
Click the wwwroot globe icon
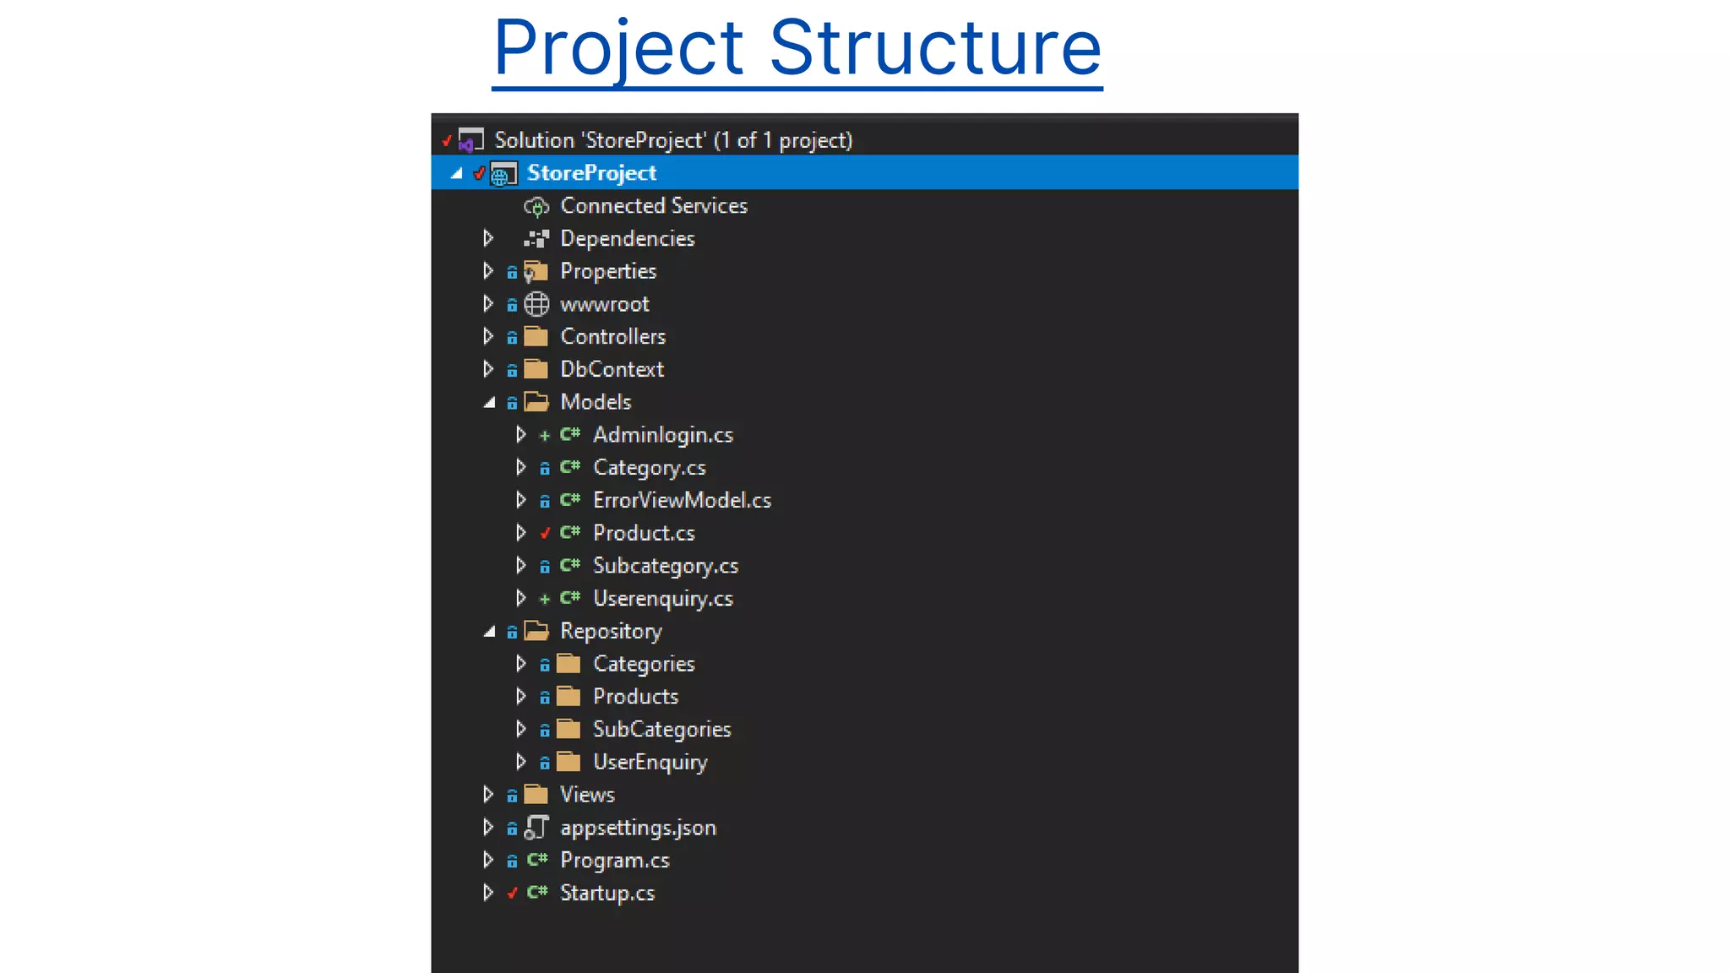click(x=536, y=304)
